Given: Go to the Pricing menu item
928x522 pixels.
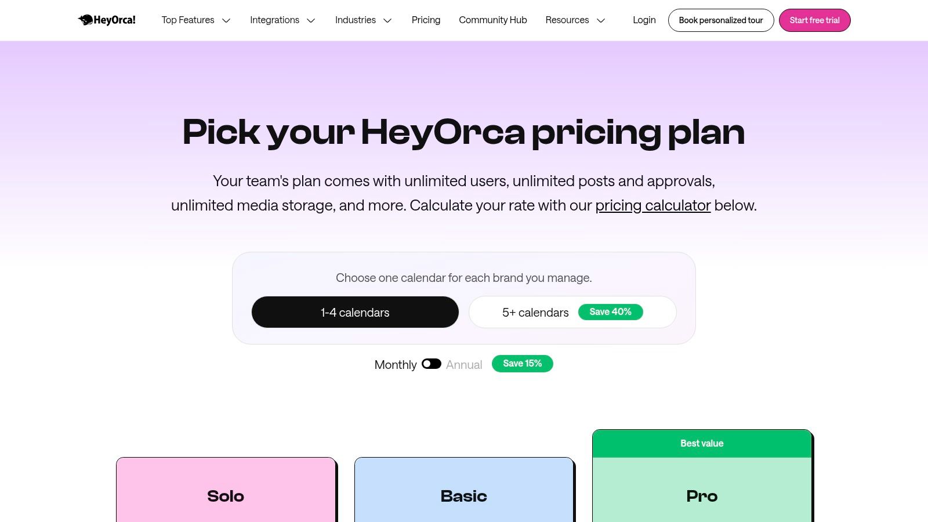Looking at the screenshot, I should point(426,20).
